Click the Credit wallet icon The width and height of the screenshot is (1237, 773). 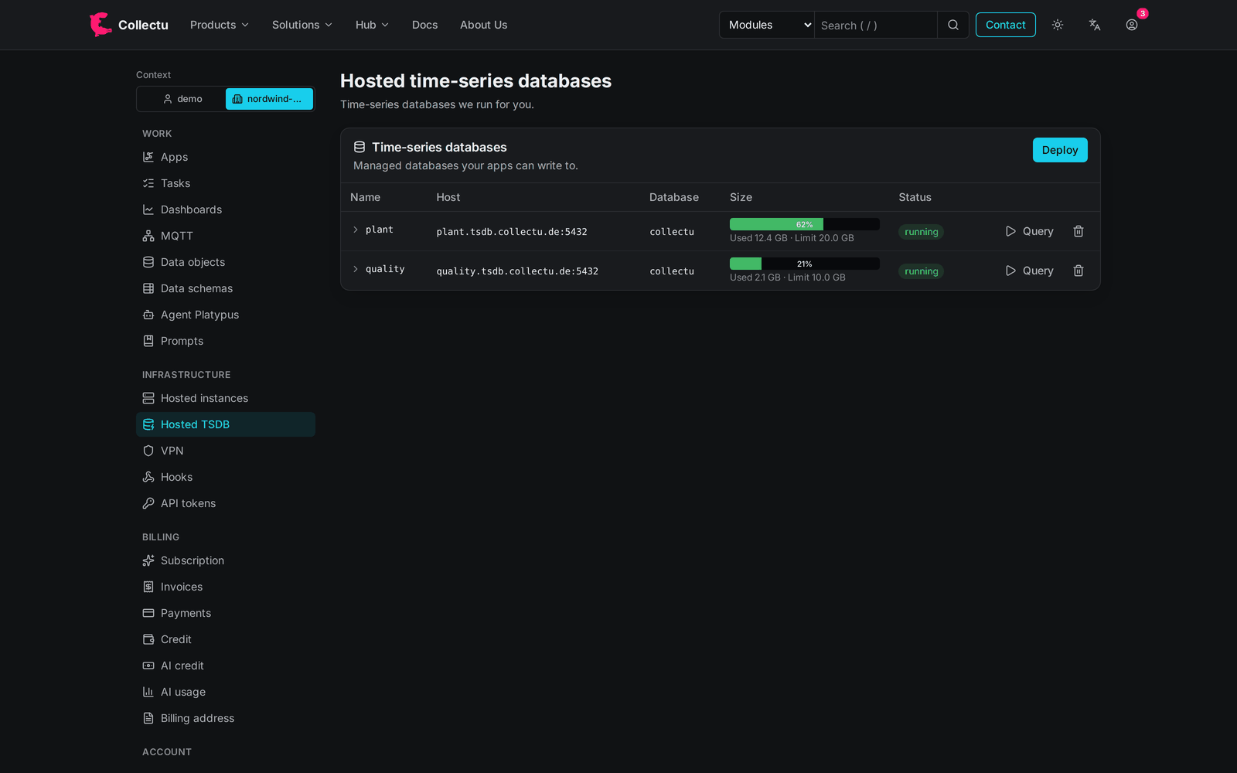coord(148,639)
